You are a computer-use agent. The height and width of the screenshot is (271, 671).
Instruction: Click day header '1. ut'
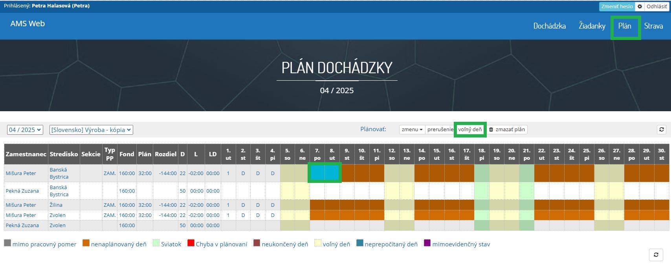[228, 154]
